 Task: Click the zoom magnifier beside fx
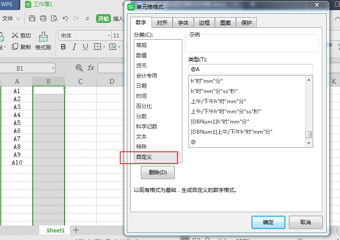[x=79, y=68]
